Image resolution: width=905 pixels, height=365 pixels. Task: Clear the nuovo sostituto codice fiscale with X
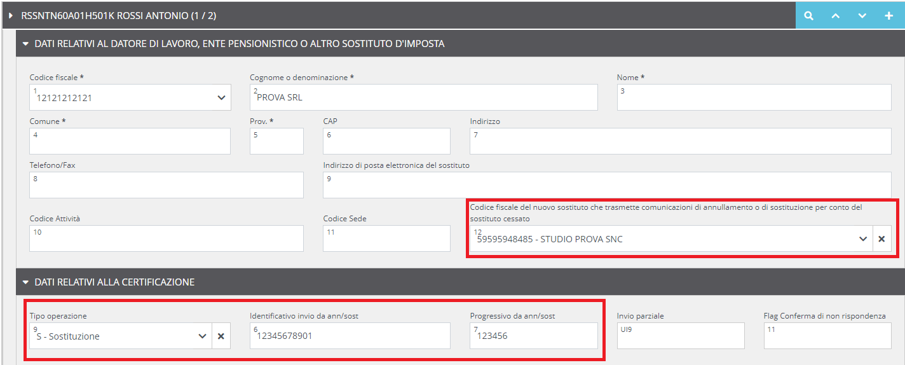881,238
